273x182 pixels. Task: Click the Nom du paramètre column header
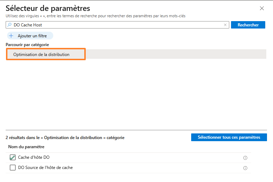pyautogui.click(x=26, y=147)
